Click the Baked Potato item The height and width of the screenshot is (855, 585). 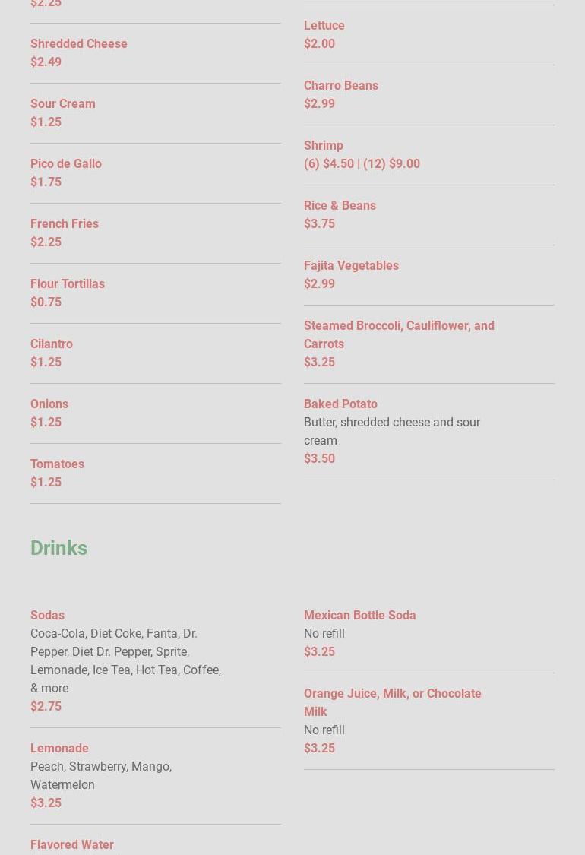pos(340,404)
